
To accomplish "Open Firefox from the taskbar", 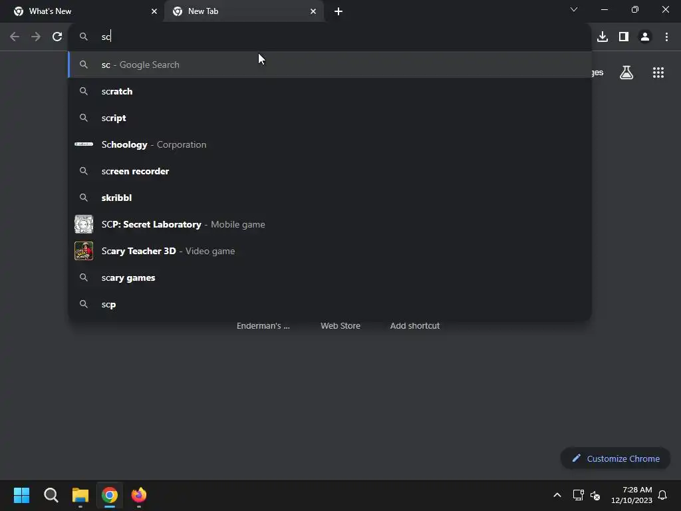I will (139, 495).
